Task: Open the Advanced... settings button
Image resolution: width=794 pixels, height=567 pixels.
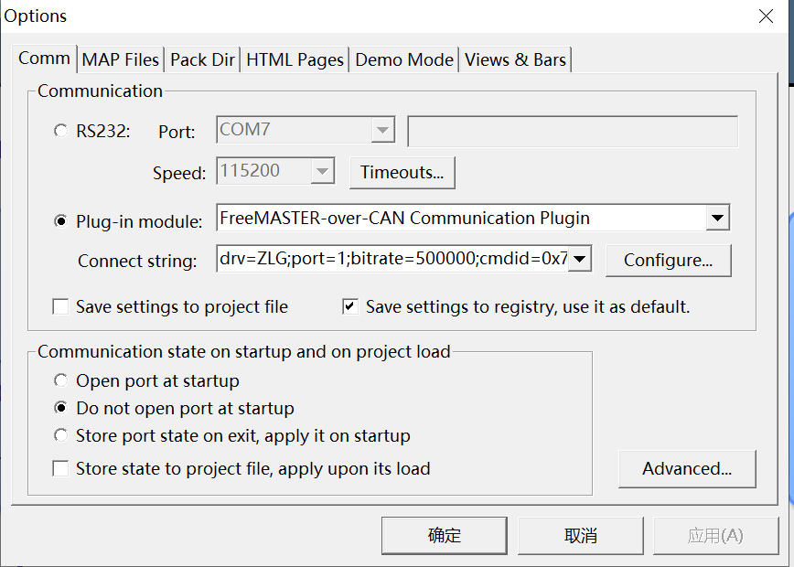Action: (687, 468)
